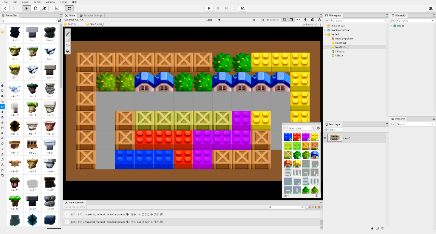Click the back navigation arrow
Image resolution: width=436 pixels, height=234 pixels.
point(6,8)
